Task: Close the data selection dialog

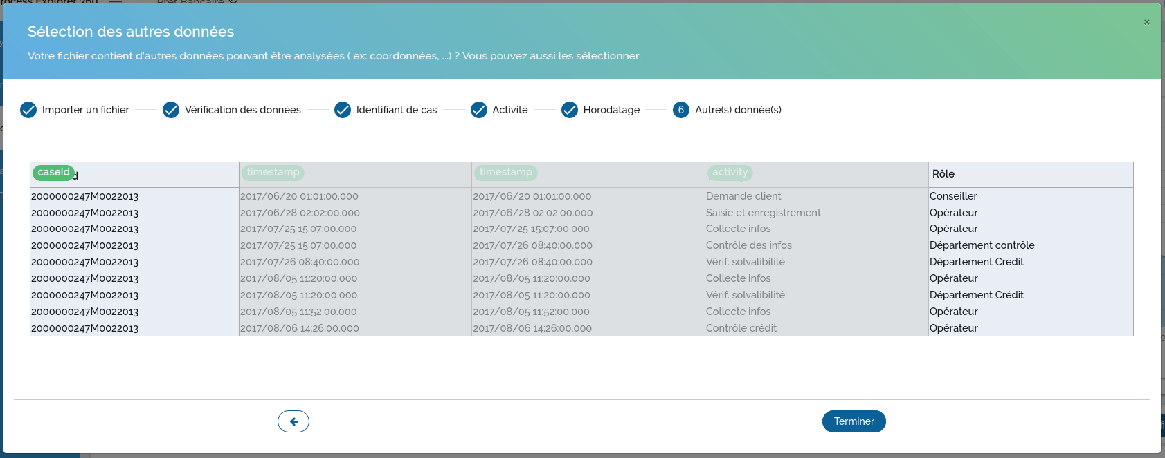Action: point(1146,22)
